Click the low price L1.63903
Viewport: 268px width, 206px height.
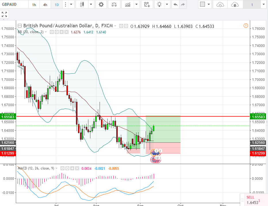tap(183, 26)
